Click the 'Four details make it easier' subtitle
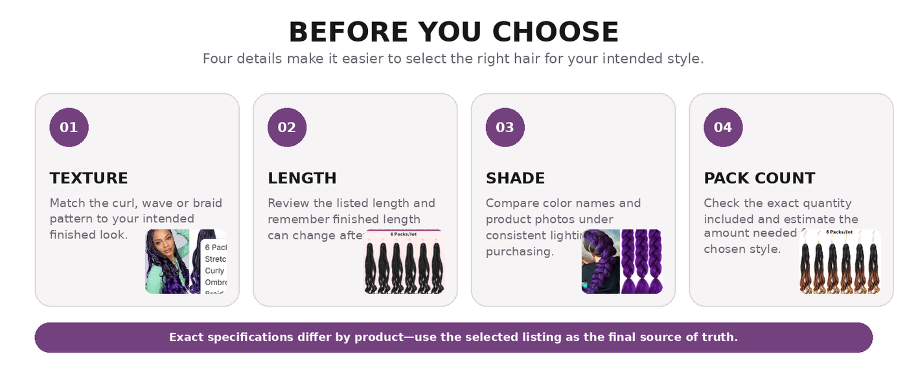Viewport: 907px width, 372px height. pyautogui.click(x=454, y=59)
